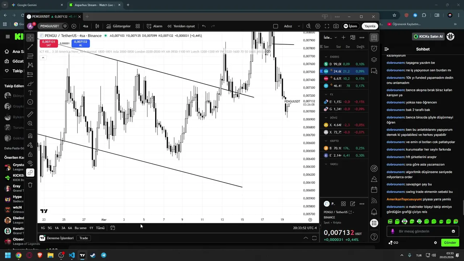This screenshot has height=261, width=464.
Task: Enter fullscreen chart mode
Action: click(327, 26)
